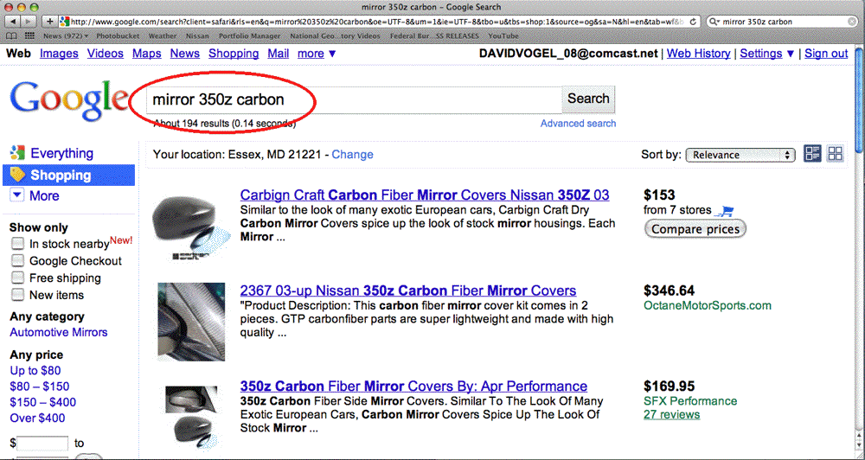Open the '27 reviews' link
The height and width of the screenshot is (460, 865).
click(671, 415)
